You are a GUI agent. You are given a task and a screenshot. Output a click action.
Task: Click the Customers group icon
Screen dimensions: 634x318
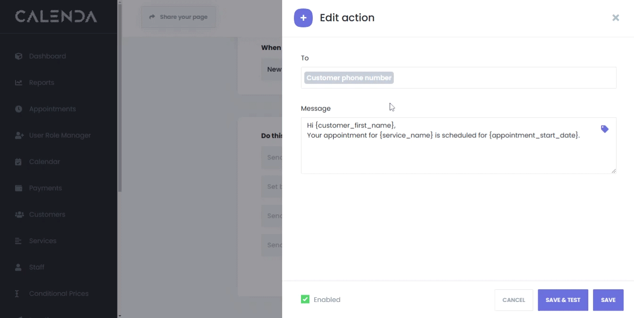click(19, 215)
